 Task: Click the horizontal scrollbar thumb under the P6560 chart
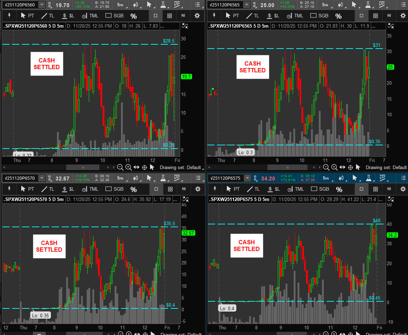click(x=83, y=167)
